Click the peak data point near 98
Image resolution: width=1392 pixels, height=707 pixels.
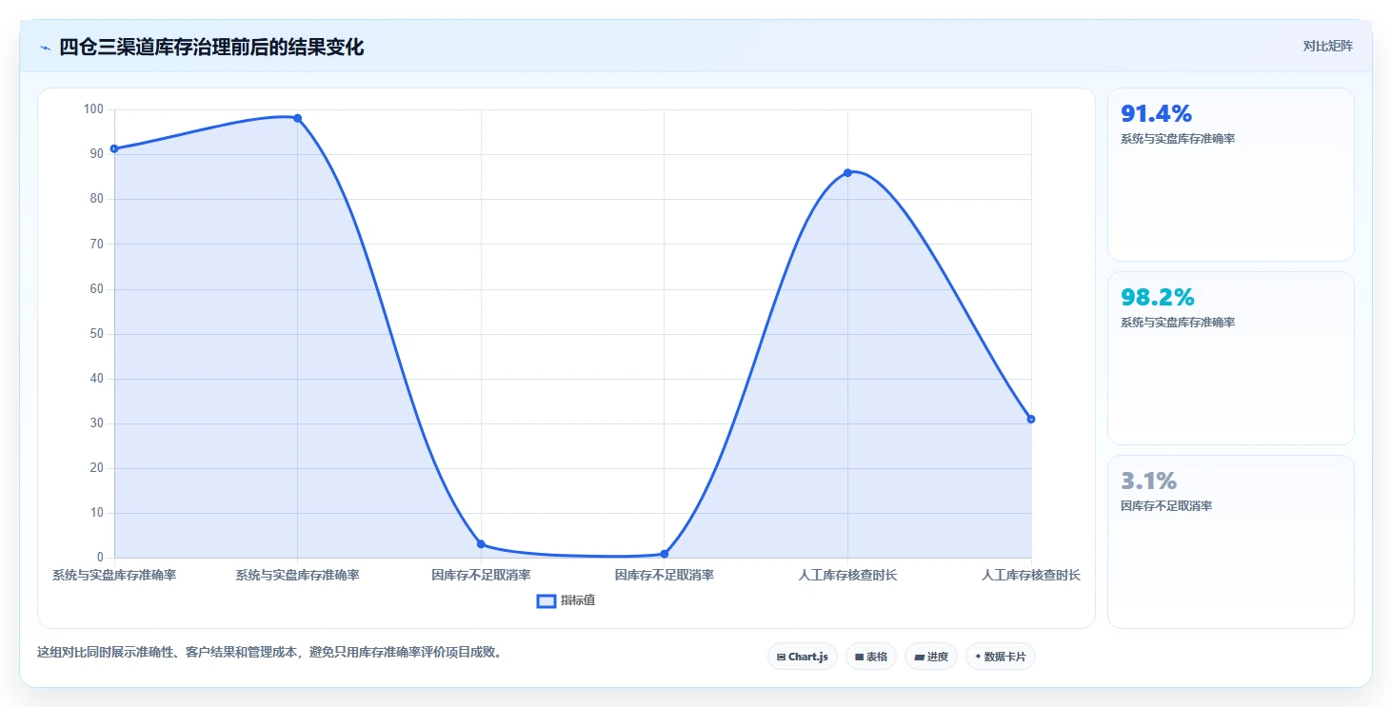(297, 118)
